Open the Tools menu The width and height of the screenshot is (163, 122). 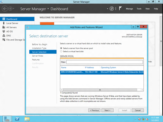tap(139, 9)
